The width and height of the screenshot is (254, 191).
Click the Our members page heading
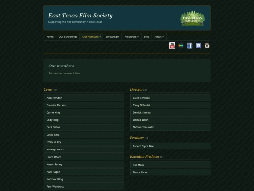(62, 66)
